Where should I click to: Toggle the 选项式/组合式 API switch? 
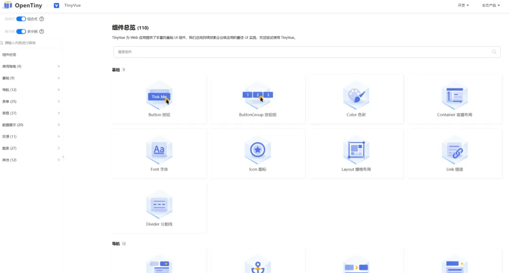click(21, 19)
